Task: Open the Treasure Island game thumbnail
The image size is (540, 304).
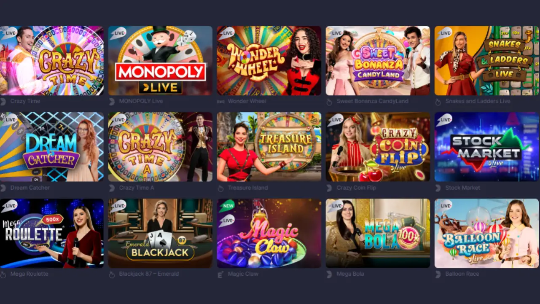Action: coord(269,147)
